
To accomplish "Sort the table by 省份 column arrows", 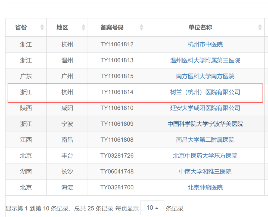I will coord(42,27).
